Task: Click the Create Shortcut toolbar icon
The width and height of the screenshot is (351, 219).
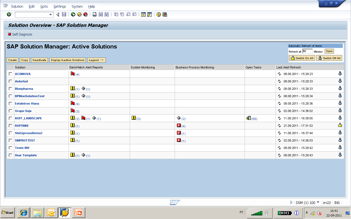Action: 149,15
